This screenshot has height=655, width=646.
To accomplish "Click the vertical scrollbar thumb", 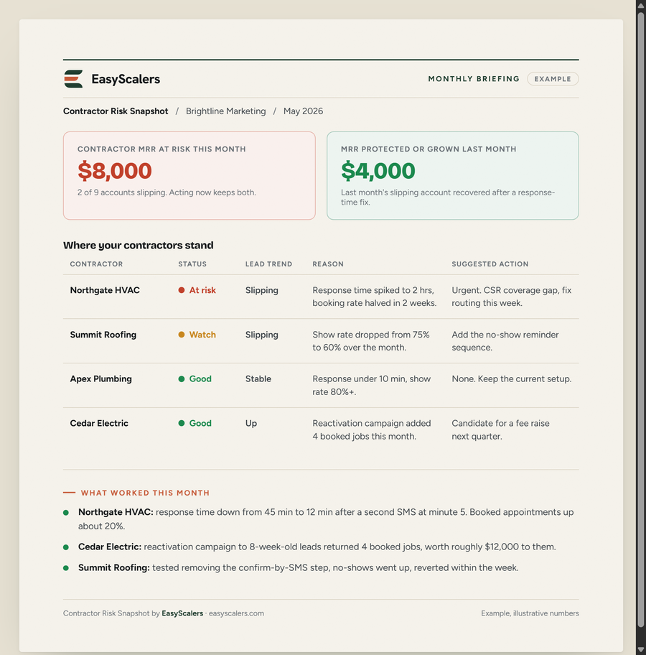I will [x=641, y=320].
